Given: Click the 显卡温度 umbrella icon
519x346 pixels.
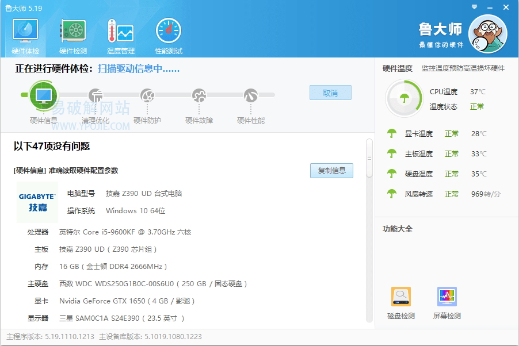Looking at the screenshot, I should [x=392, y=134].
